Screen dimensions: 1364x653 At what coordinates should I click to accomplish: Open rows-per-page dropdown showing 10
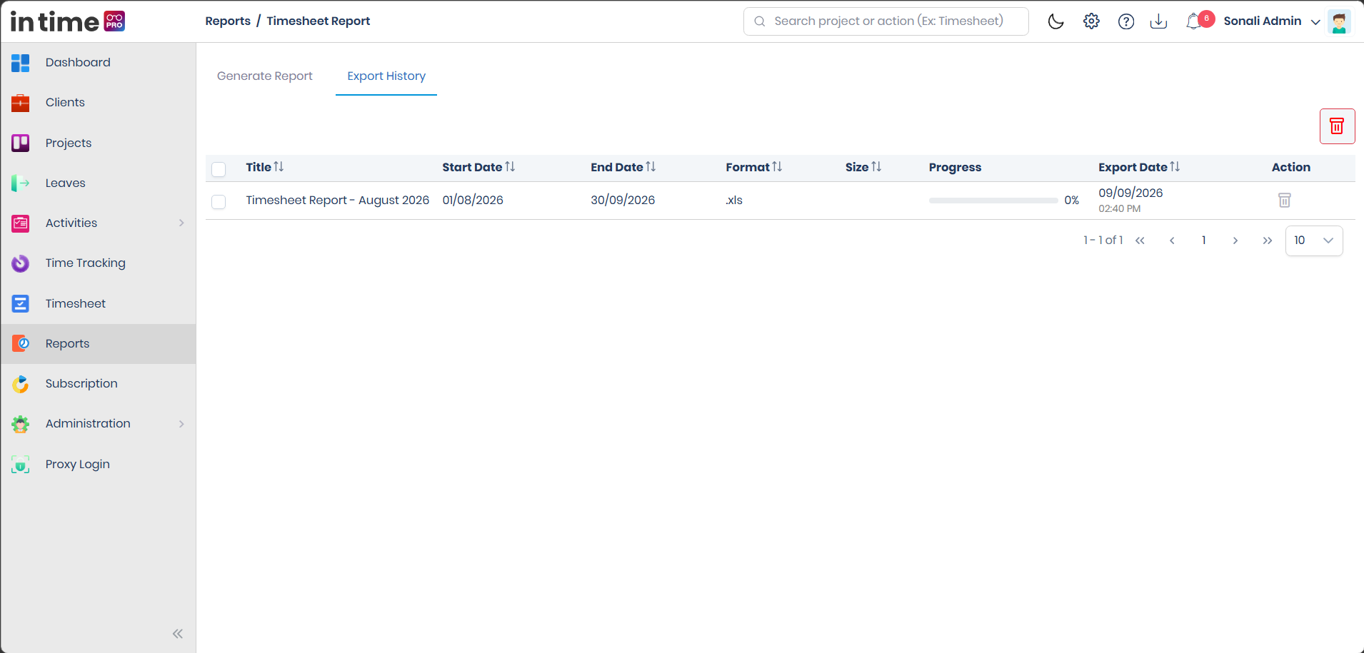pos(1314,241)
